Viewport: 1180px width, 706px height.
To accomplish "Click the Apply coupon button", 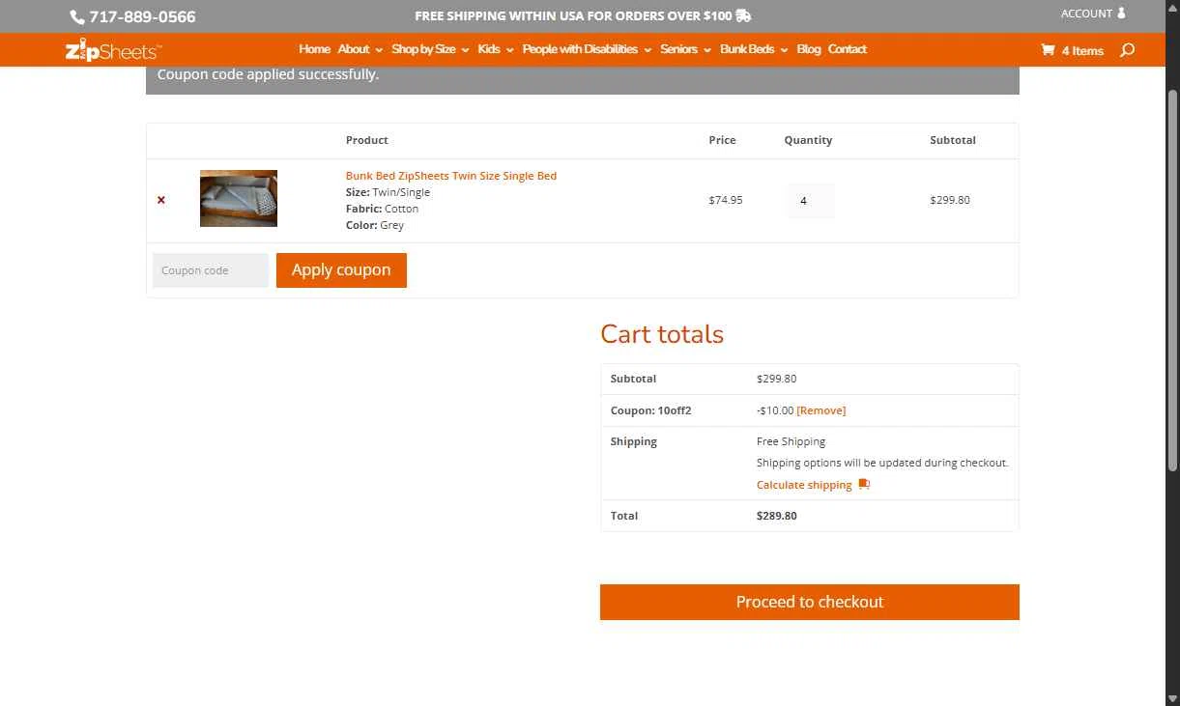I will click(341, 270).
